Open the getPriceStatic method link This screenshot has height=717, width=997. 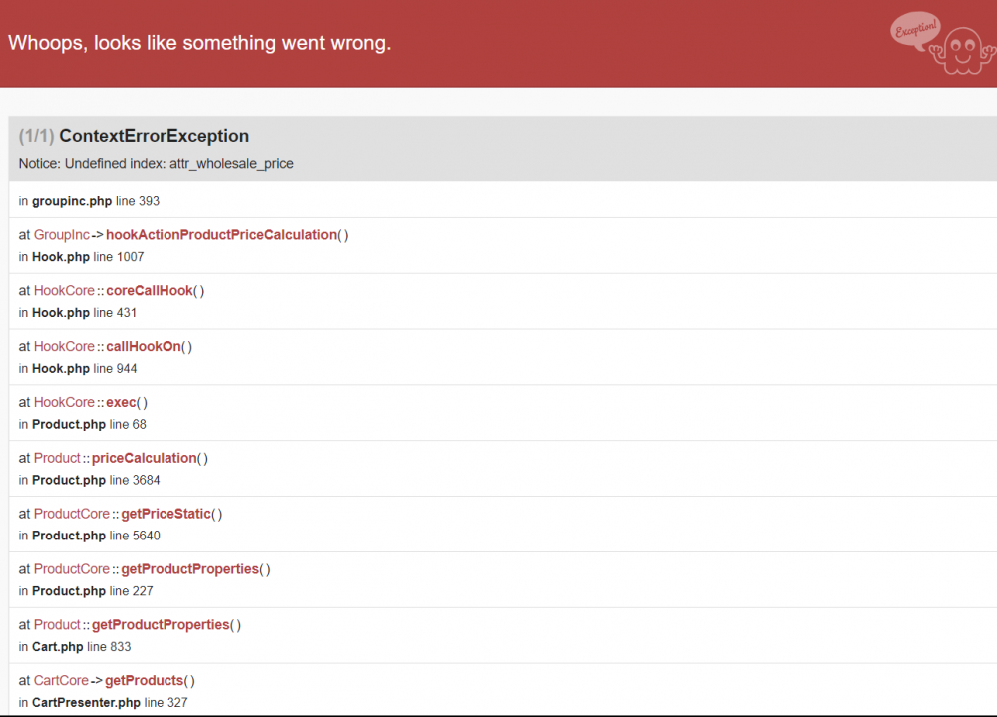pyautogui.click(x=165, y=513)
